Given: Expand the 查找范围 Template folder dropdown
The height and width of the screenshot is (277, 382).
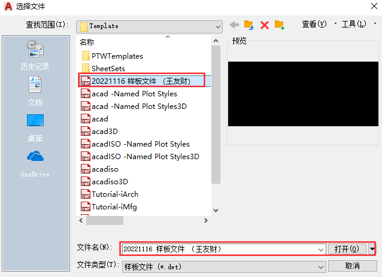Looking at the screenshot, I should coord(218,26).
